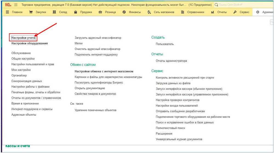Open the Главное section tab

14,12
